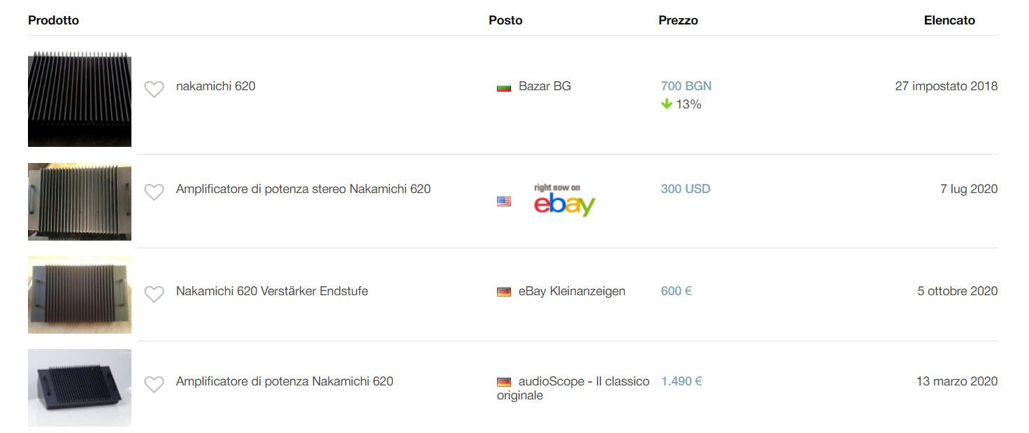Open the audioScope amplifier product image

coord(80,388)
